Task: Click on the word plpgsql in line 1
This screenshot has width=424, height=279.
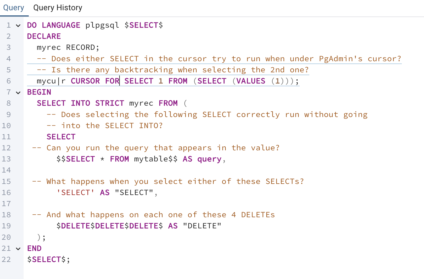Action: [x=102, y=25]
